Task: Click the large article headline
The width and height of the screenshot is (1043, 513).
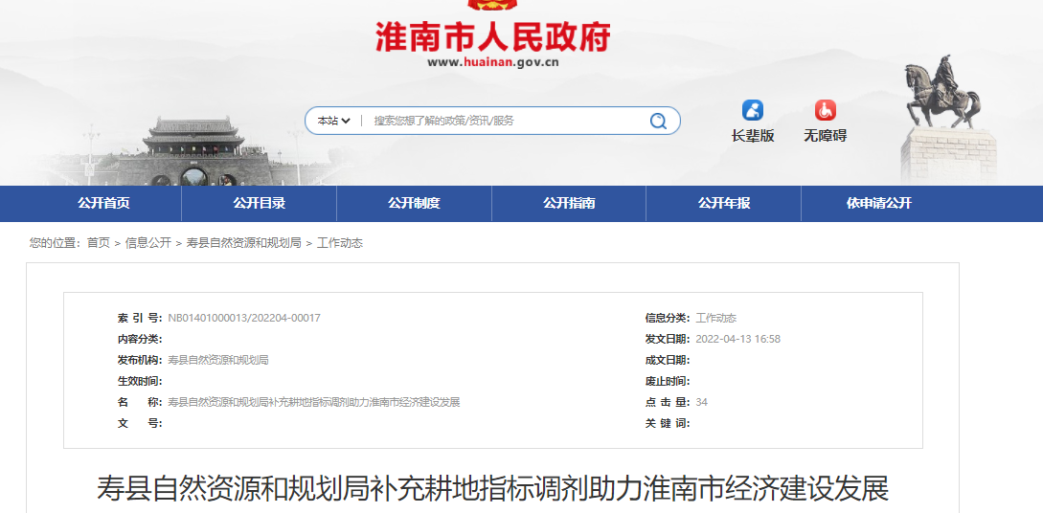Action: pyautogui.click(x=493, y=488)
